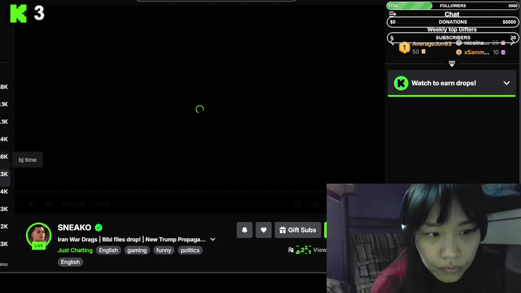Open AverageJon93's gifter profile
Screen dimensions: 521x293
pos(432,44)
